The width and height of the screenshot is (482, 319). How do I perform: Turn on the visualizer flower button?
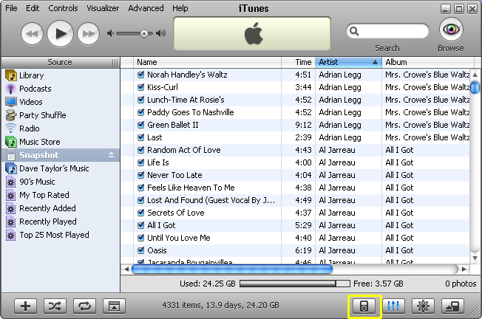pyautogui.click(x=423, y=306)
